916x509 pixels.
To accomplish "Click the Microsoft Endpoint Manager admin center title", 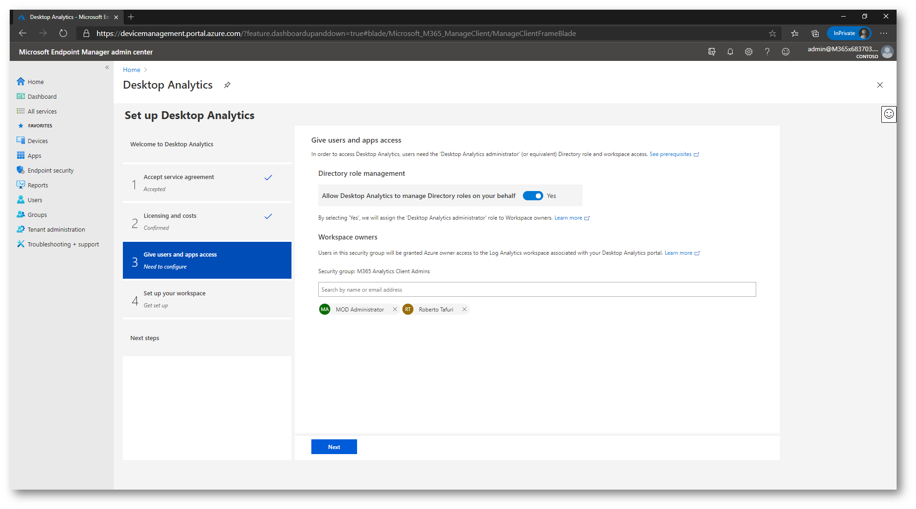I will click(86, 52).
